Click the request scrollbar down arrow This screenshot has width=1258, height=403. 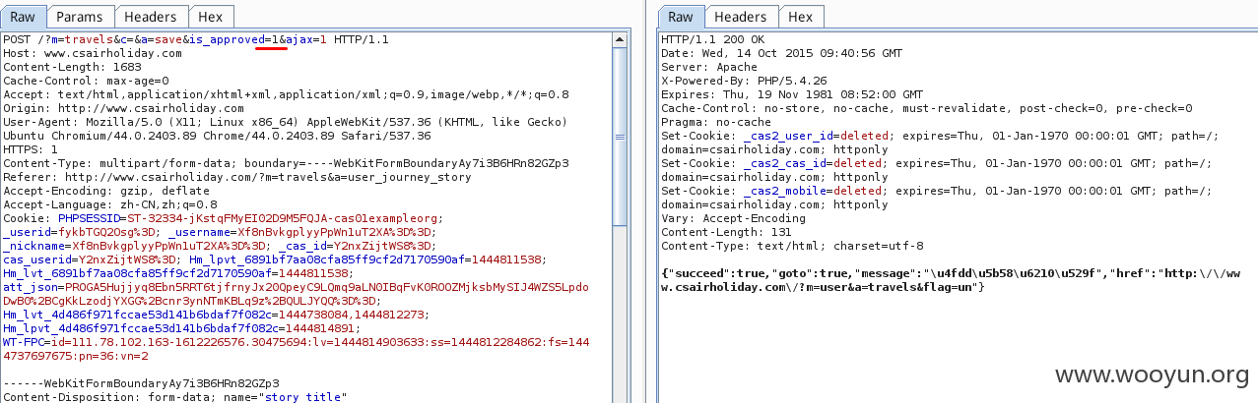click(619, 395)
